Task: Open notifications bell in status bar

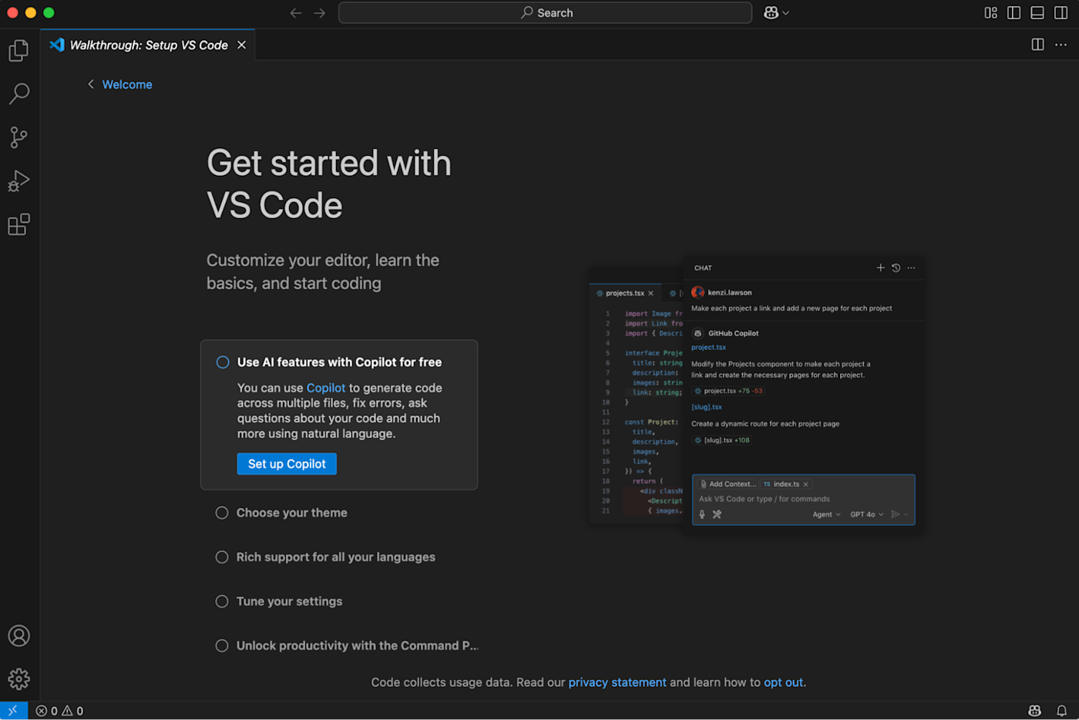Action: coord(1061,711)
